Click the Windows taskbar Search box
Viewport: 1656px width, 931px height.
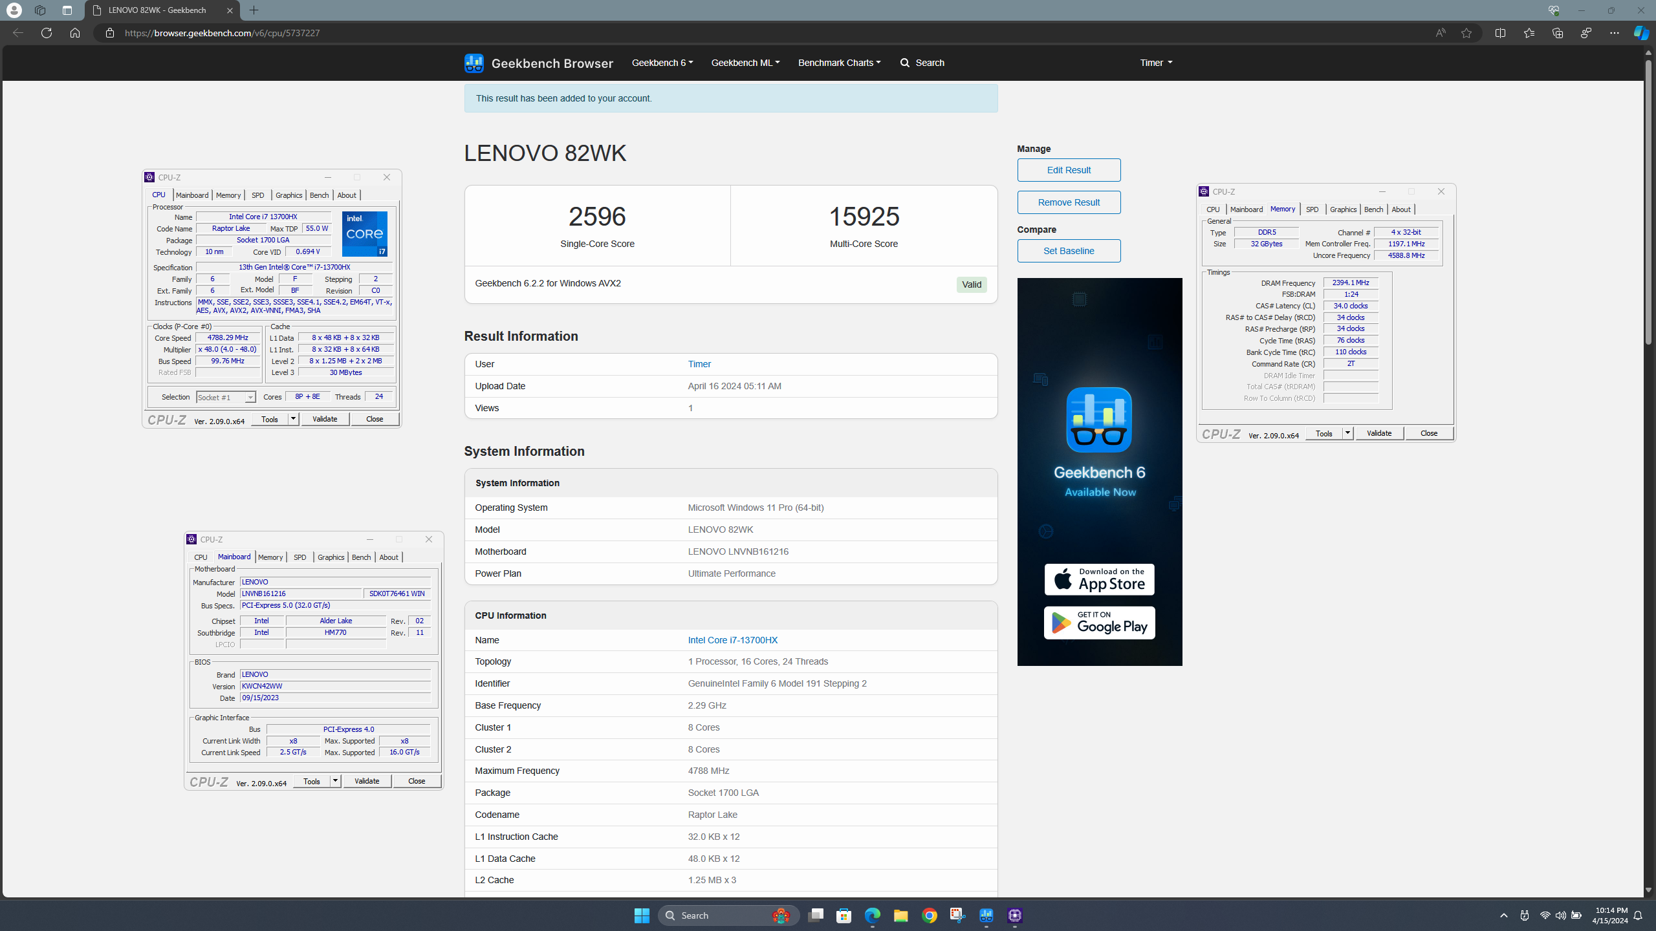(x=728, y=915)
